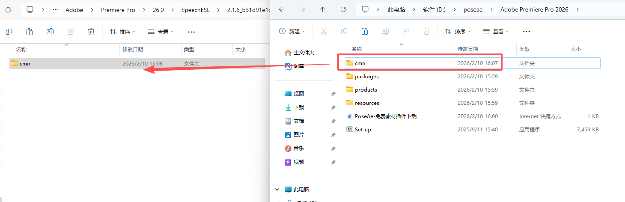Click the monitor icon in left window path

click(x=30, y=9)
